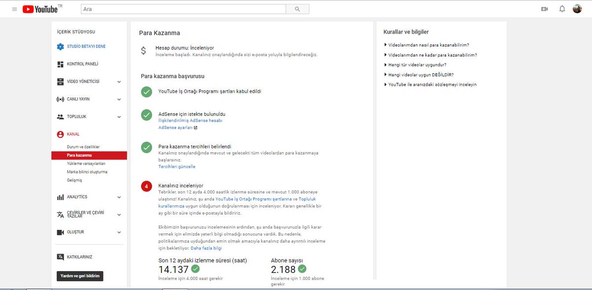Click green check next to 14.137 hours
The width and height of the screenshot is (592, 290).
[x=195, y=269]
